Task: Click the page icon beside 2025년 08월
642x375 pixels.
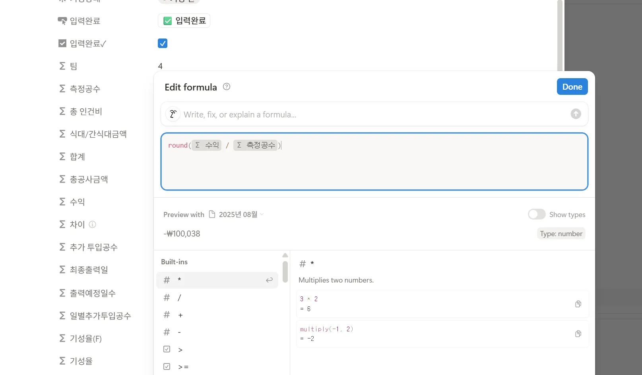Action: (x=212, y=214)
